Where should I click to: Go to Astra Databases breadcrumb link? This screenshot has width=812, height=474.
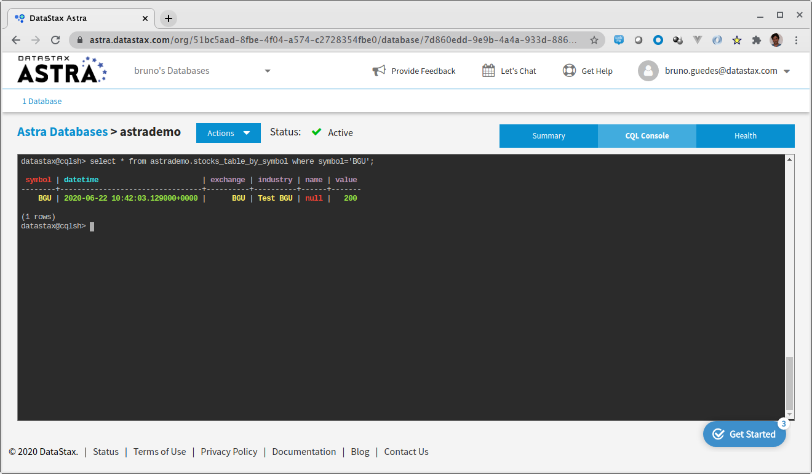tap(62, 132)
